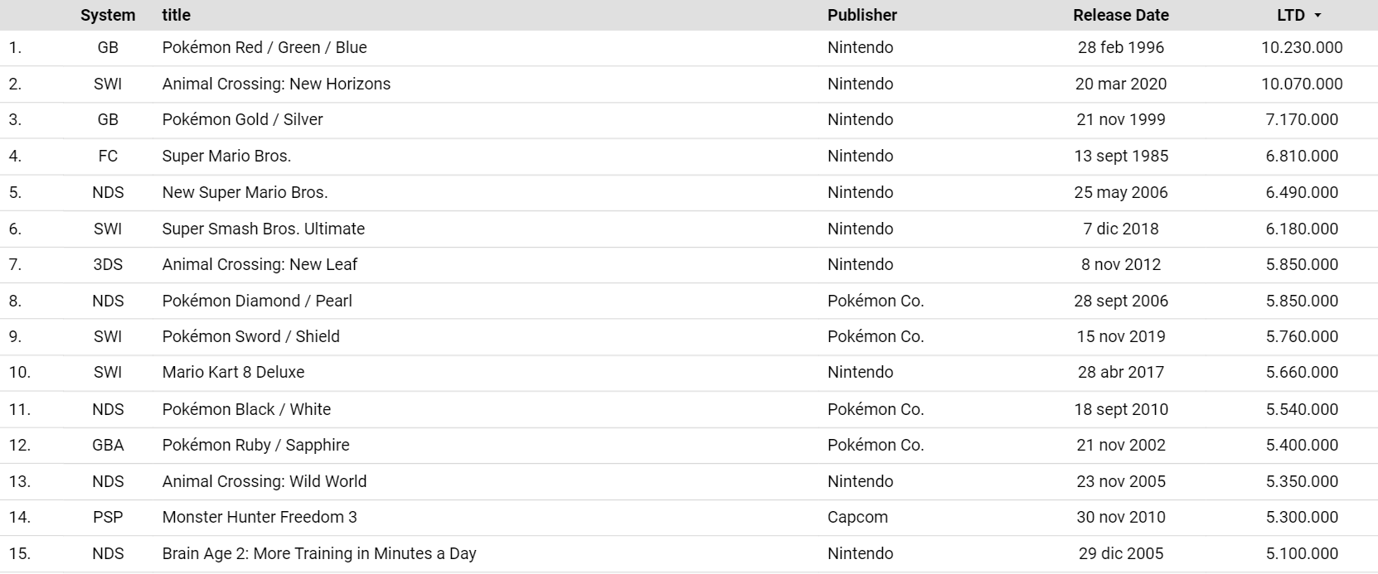
Task: Click LTD value 5.400.000
Action: [1302, 445]
